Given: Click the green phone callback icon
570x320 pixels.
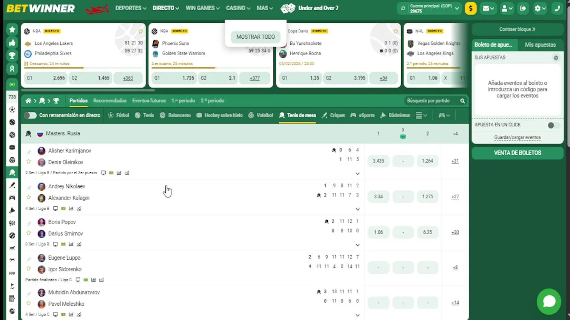Looking at the screenshot, I should (x=557, y=8).
